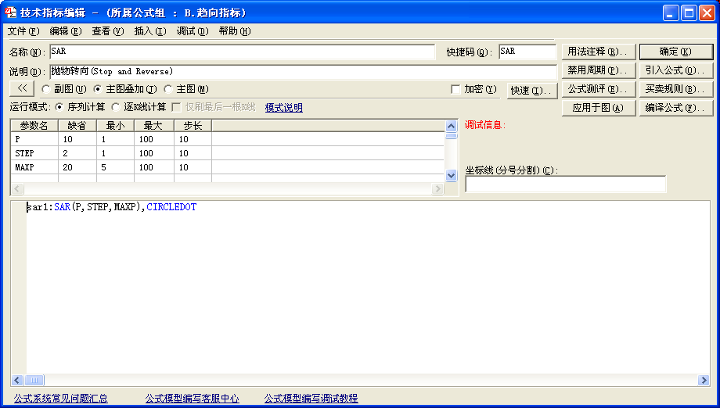720x408 pixels.
Task: Click the 快速 button
Action: 532,91
